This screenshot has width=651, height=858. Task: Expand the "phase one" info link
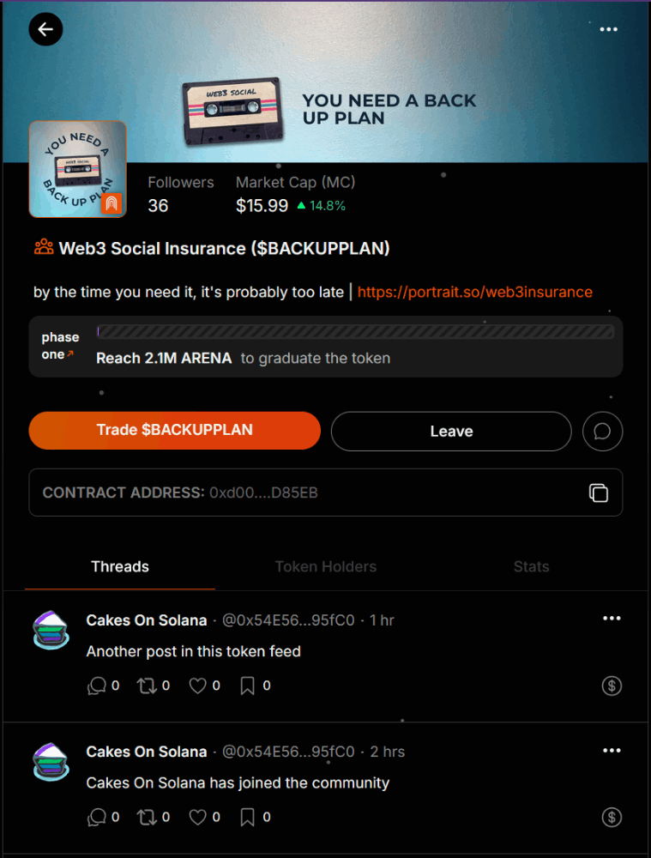(59, 346)
